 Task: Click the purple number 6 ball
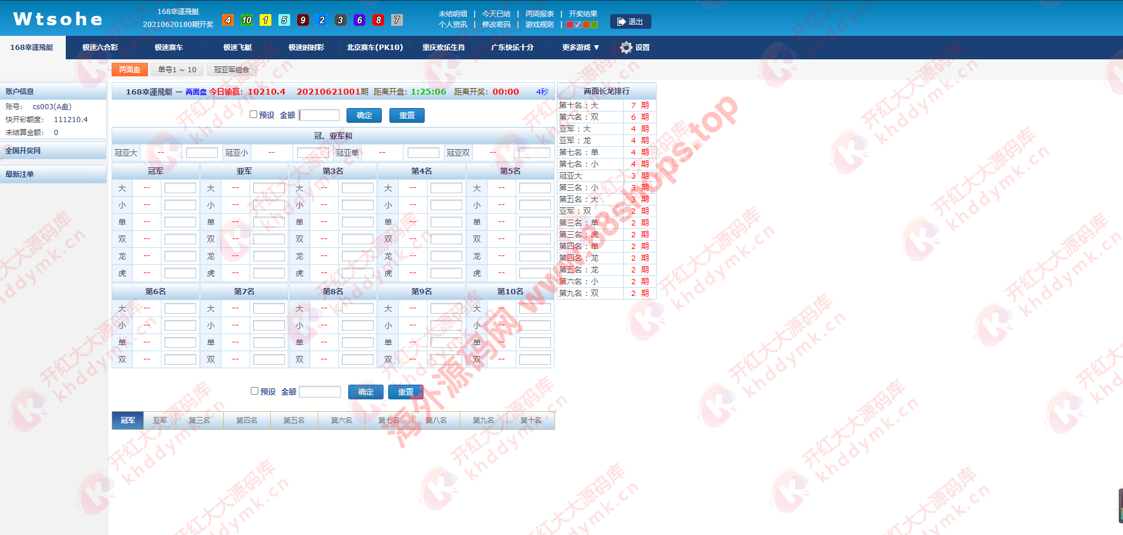click(x=359, y=20)
